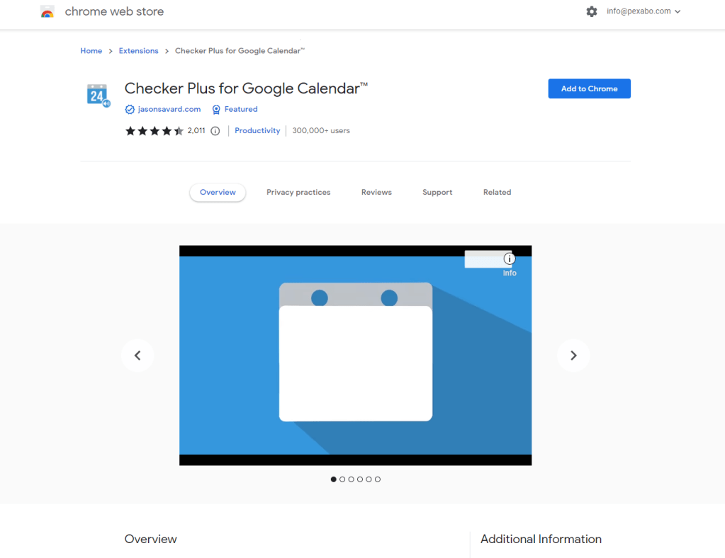
Task: Click the 300,000+ users text
Action: tap(321, 131)
